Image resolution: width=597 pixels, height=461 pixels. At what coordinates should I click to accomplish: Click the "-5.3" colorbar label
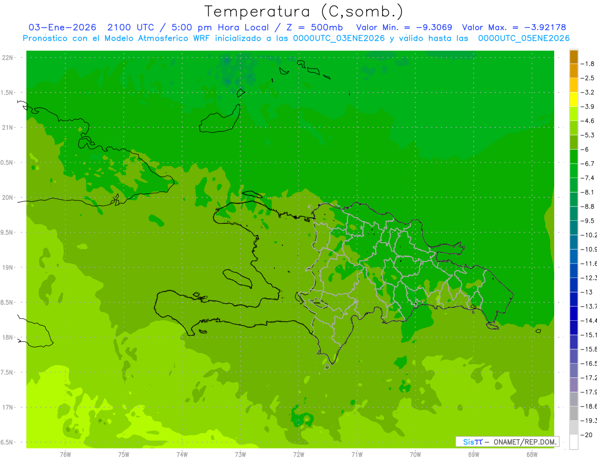tap(588, 135)
